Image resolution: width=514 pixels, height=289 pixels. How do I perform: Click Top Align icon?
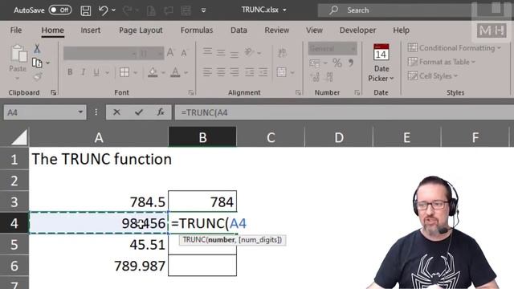207,51
